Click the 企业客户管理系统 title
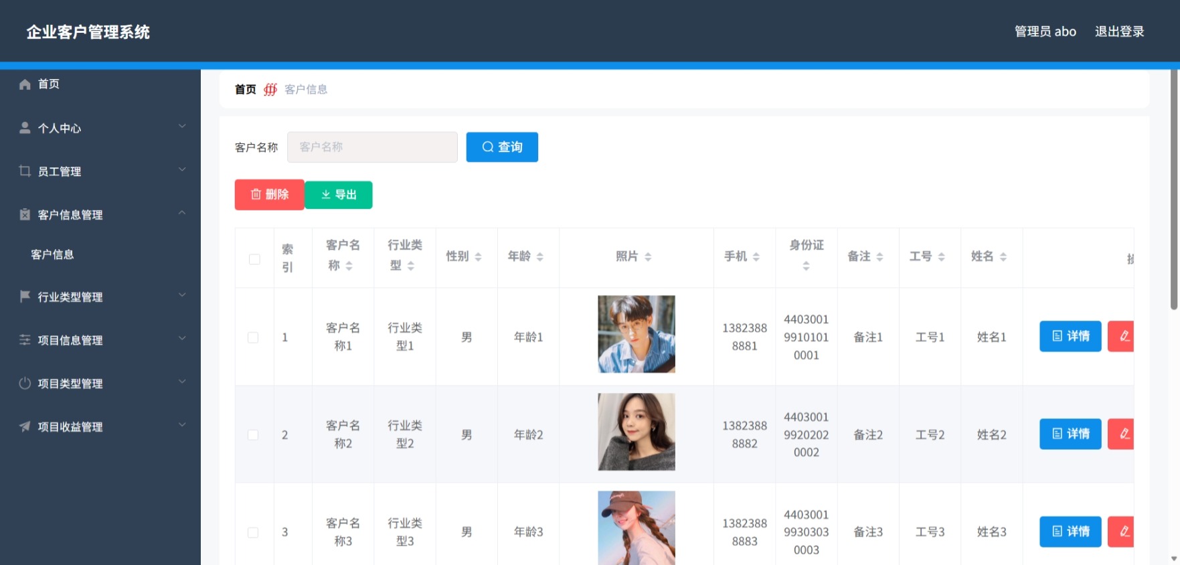 pyautogui.click(x=88, y=31)
